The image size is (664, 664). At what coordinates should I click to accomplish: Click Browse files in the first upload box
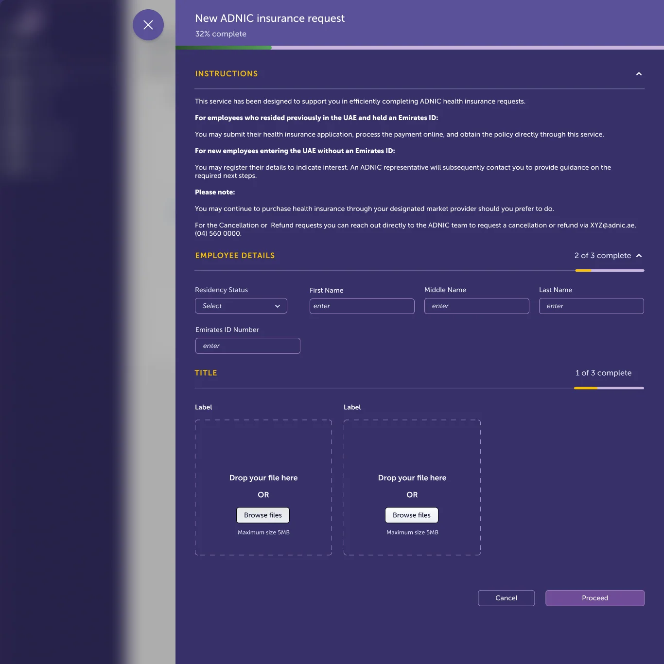(263, 515)
